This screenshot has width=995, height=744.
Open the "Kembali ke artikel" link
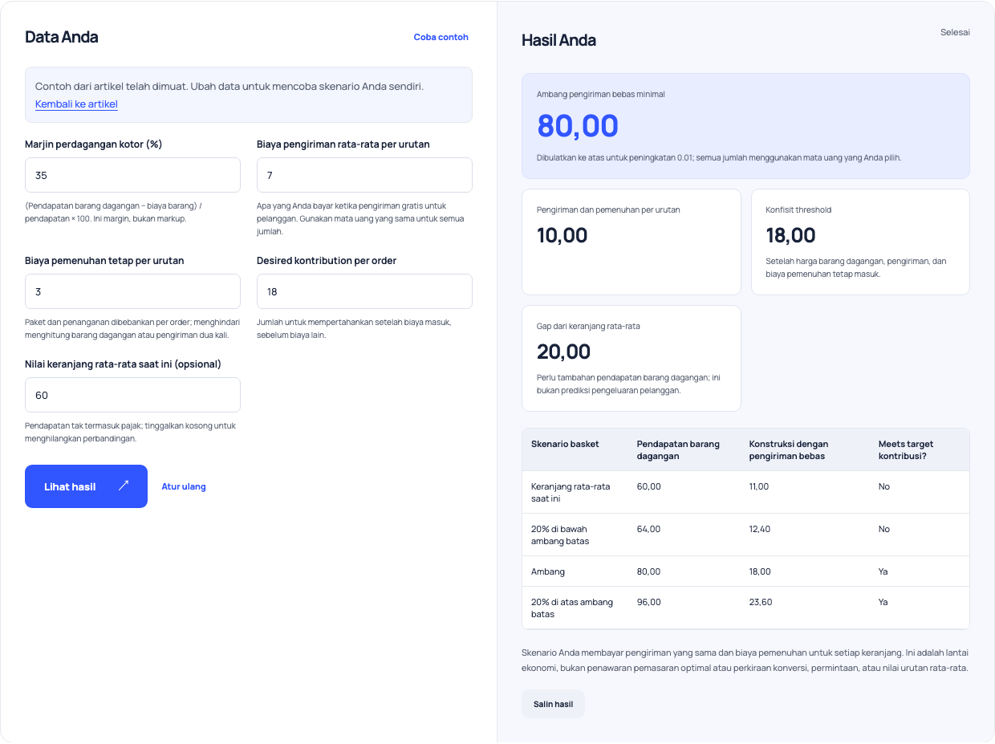click(x=76, y=104)
